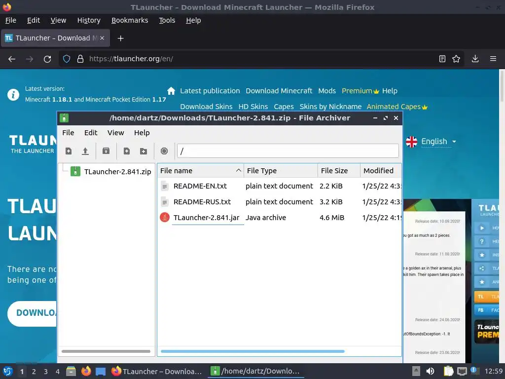Viewport: 505px width, 379px height.
Task: Click the add folder toolbar icon
Action: pyautogui.click(x=144, y=151)
